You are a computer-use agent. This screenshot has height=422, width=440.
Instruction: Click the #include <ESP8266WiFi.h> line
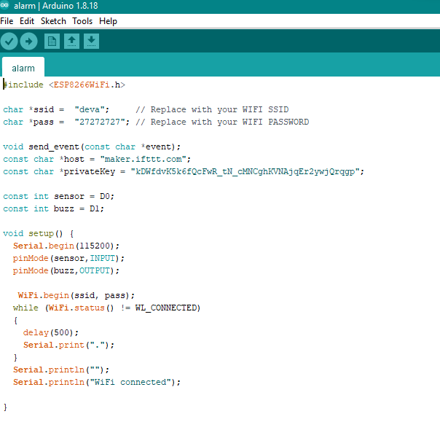[64, 85]
